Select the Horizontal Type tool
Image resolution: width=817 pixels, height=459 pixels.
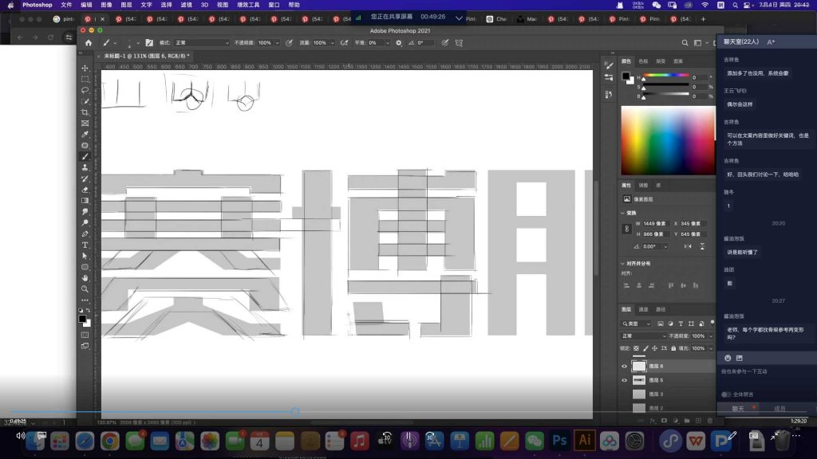(85, 245)
